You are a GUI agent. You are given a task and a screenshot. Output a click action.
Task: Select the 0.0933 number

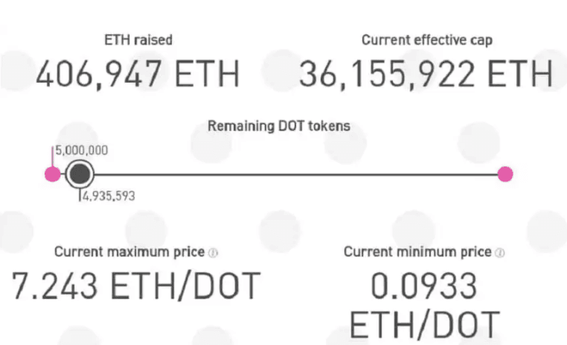coord(423,286)
